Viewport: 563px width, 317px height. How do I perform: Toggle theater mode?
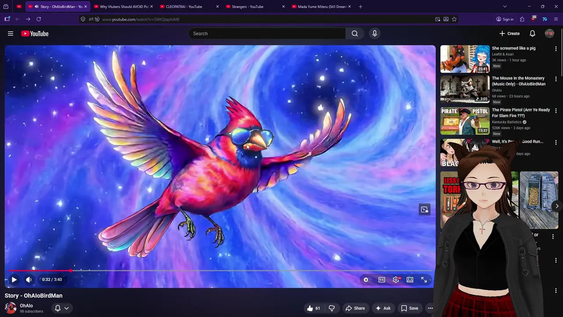tap(410, 280)
